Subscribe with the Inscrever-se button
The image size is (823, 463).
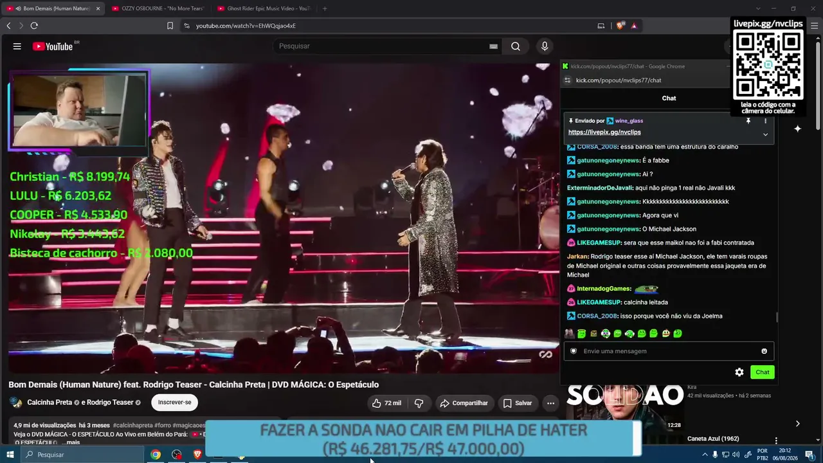174,403
